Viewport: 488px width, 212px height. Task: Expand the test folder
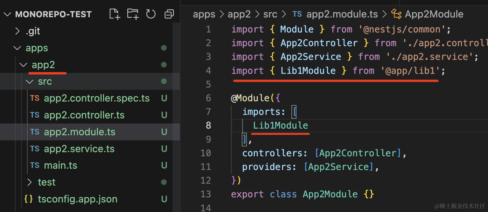pos(30,182)
